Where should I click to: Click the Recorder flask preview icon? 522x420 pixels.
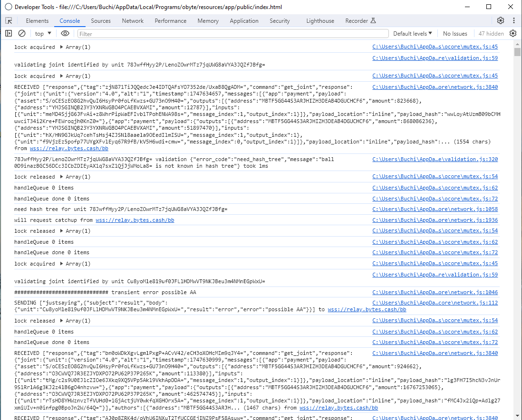tap(373, 20)
